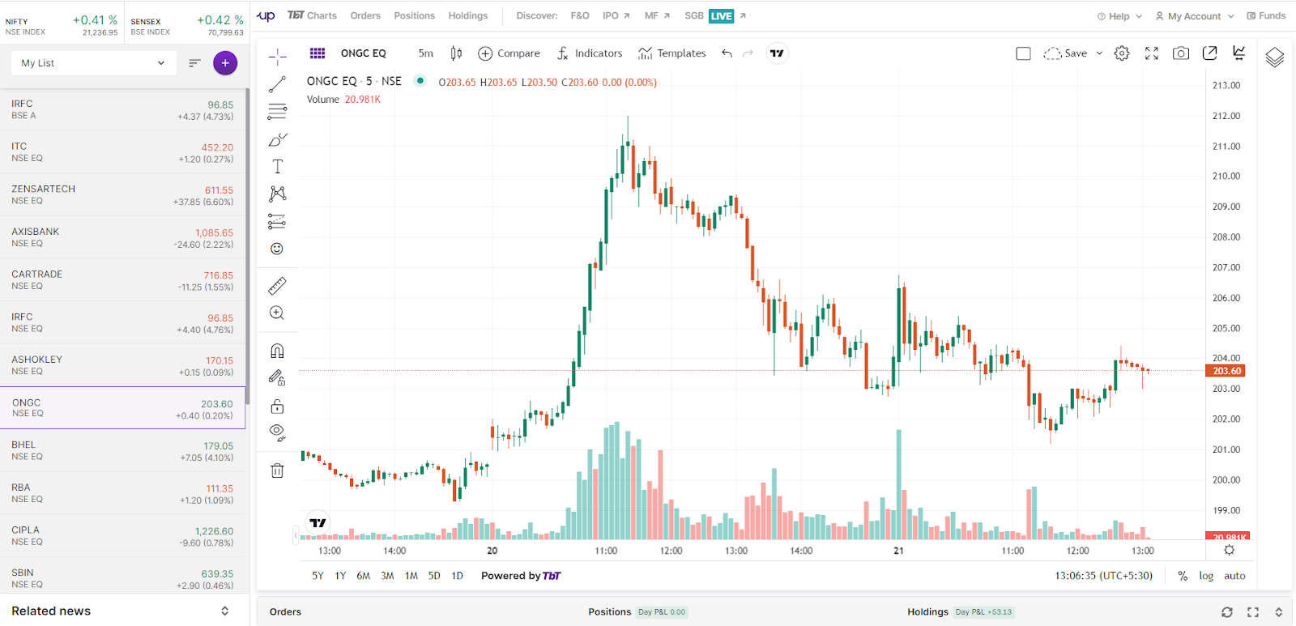
Task: Open the forecasting and measurement tools
Action: (x=277, y=221)
